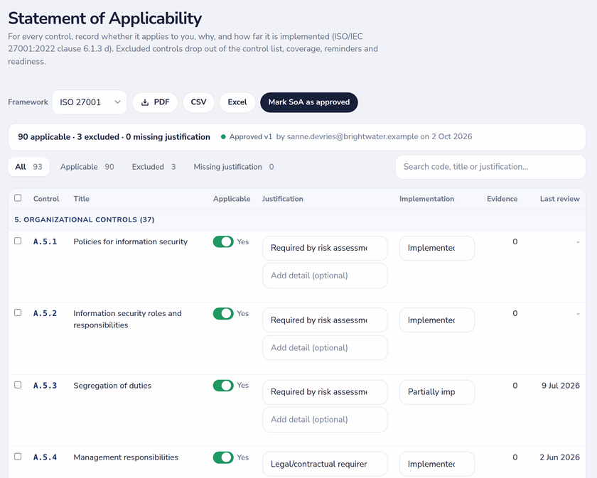Open the Framework ISO 27001 dropdown

click(90, 102)
